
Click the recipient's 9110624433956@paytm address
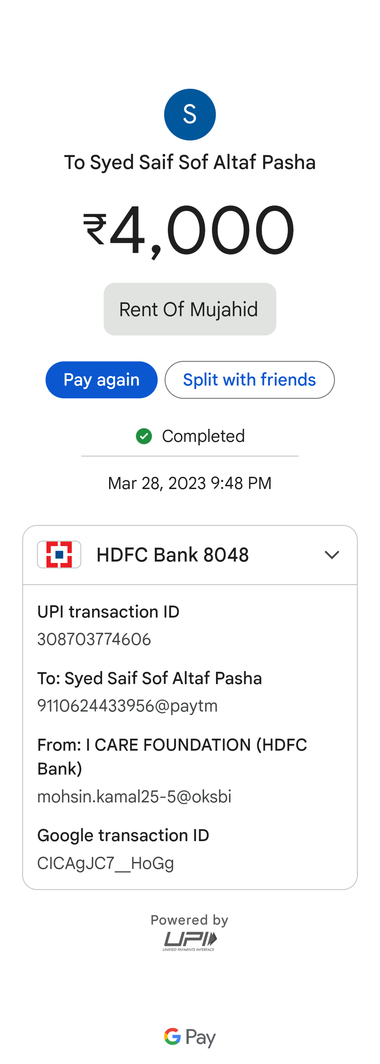click(x=127, y=706)
